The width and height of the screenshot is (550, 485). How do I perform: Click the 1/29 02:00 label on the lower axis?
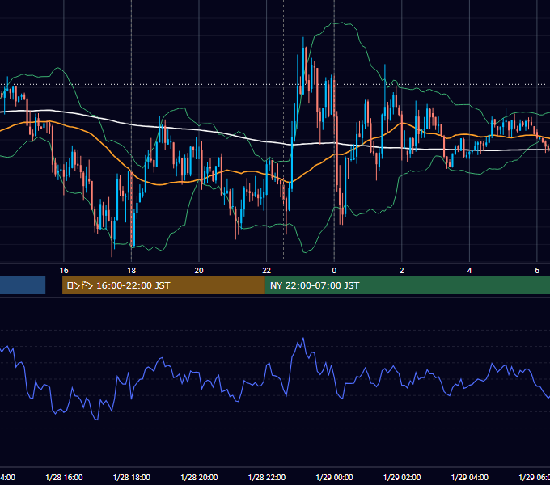pos(402,477)
